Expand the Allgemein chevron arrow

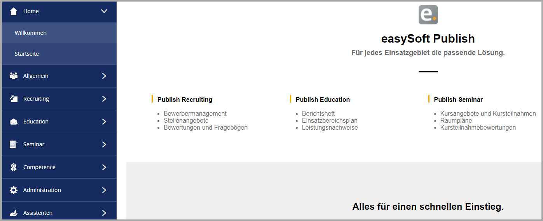(104, 76)
